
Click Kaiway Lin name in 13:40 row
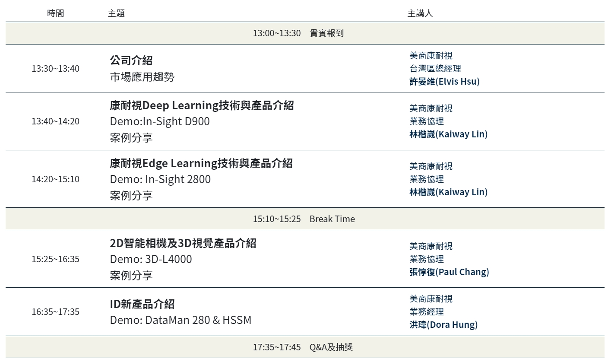448,134
